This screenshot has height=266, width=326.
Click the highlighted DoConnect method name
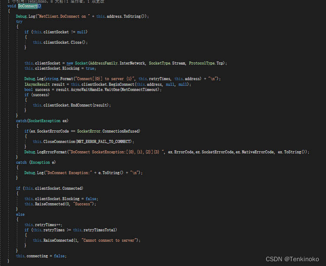28,6
